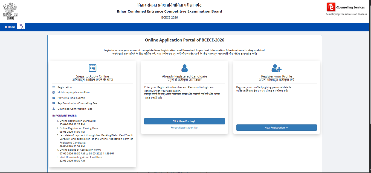371x173 pixels.
Task: Click the Click Here For Login button
Action: coord(184,121)
